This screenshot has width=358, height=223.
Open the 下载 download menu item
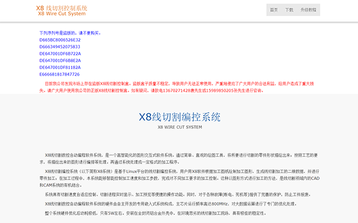tap(289, 10)
